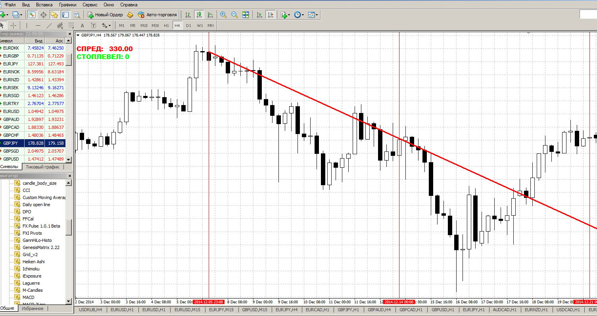Select the Heiken Ashi indicator

(34, 262)
